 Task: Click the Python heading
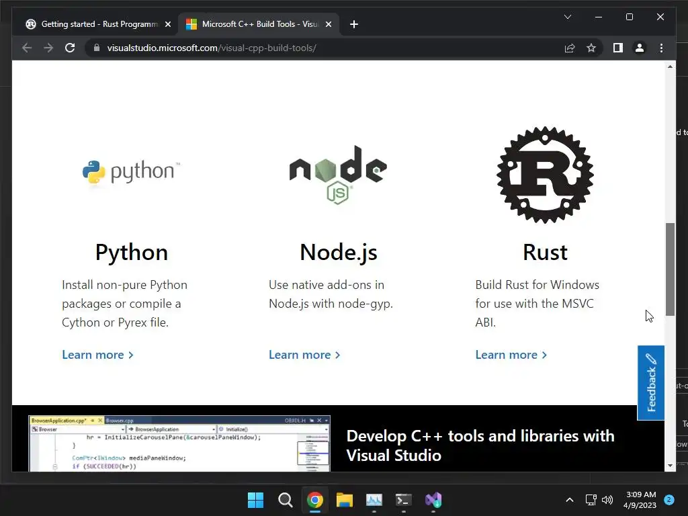click(x=132, y=253)
